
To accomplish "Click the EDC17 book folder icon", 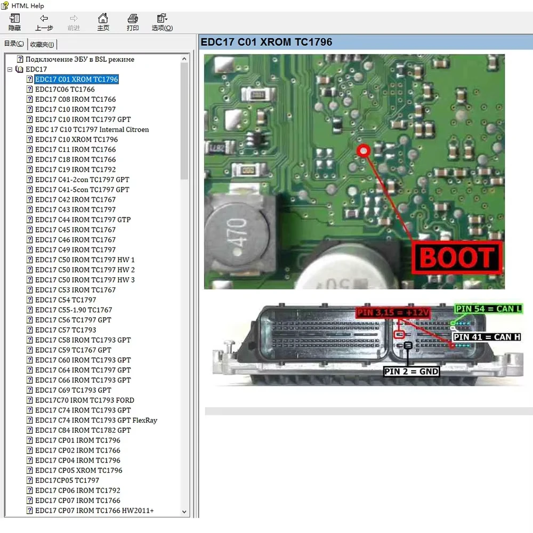I will (x=20, y=69).
